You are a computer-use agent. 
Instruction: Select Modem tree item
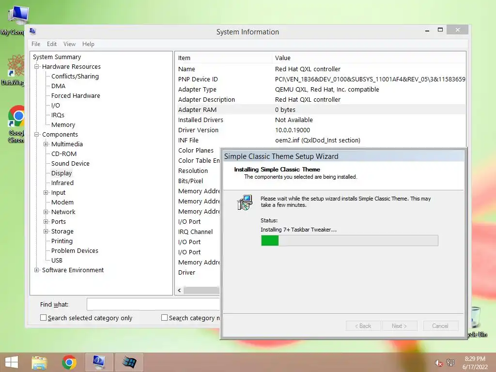pos(62,202)
